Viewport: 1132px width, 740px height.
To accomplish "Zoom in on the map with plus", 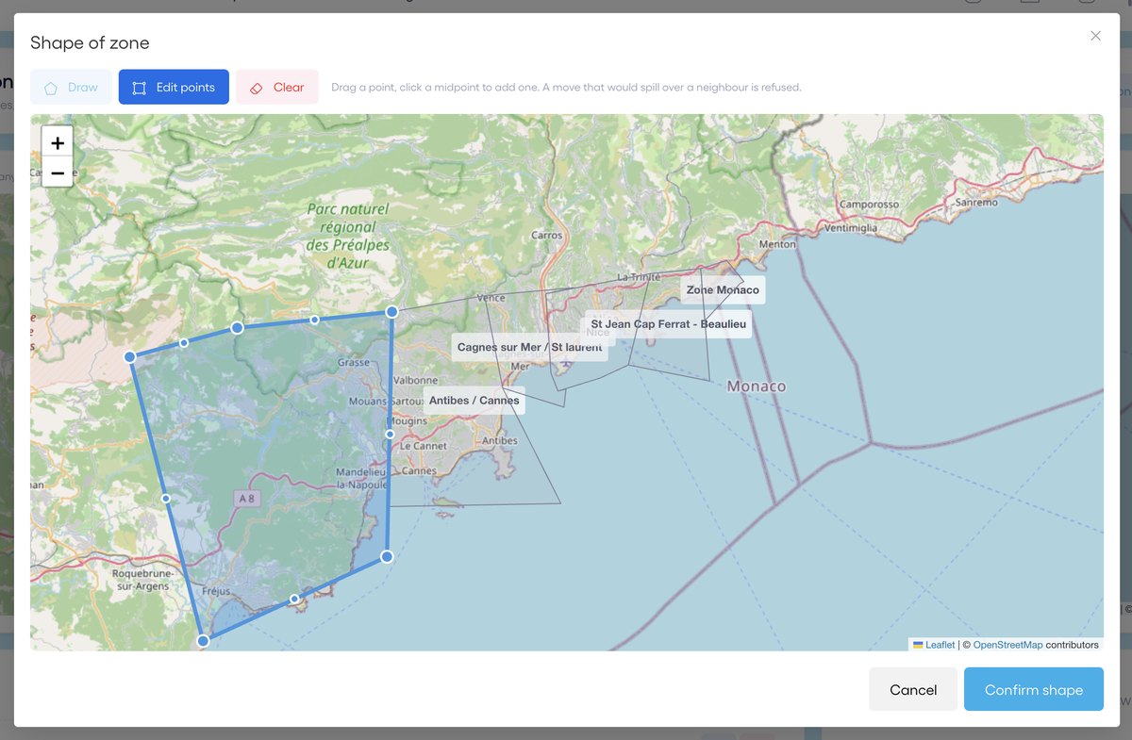I will (58, 142).
